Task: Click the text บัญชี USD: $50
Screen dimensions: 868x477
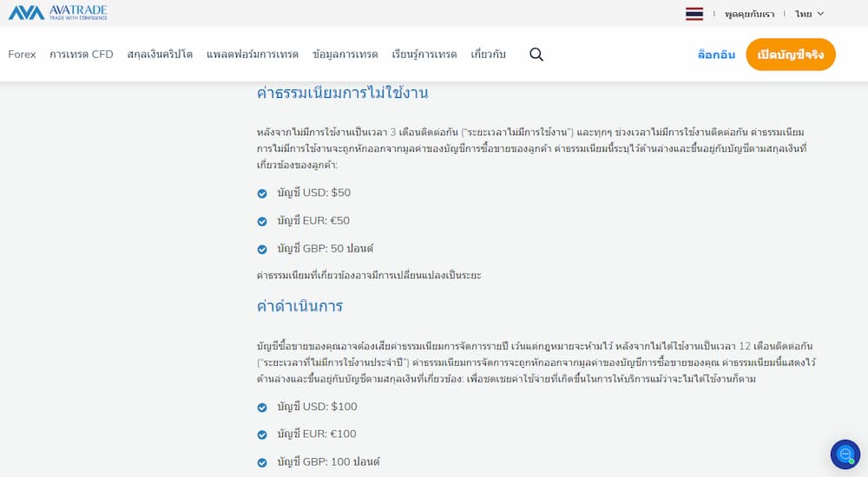Action: [x=314, y=193]
